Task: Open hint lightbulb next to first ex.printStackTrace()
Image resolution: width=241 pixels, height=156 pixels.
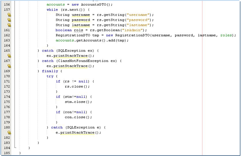Action: pos(9,56)
